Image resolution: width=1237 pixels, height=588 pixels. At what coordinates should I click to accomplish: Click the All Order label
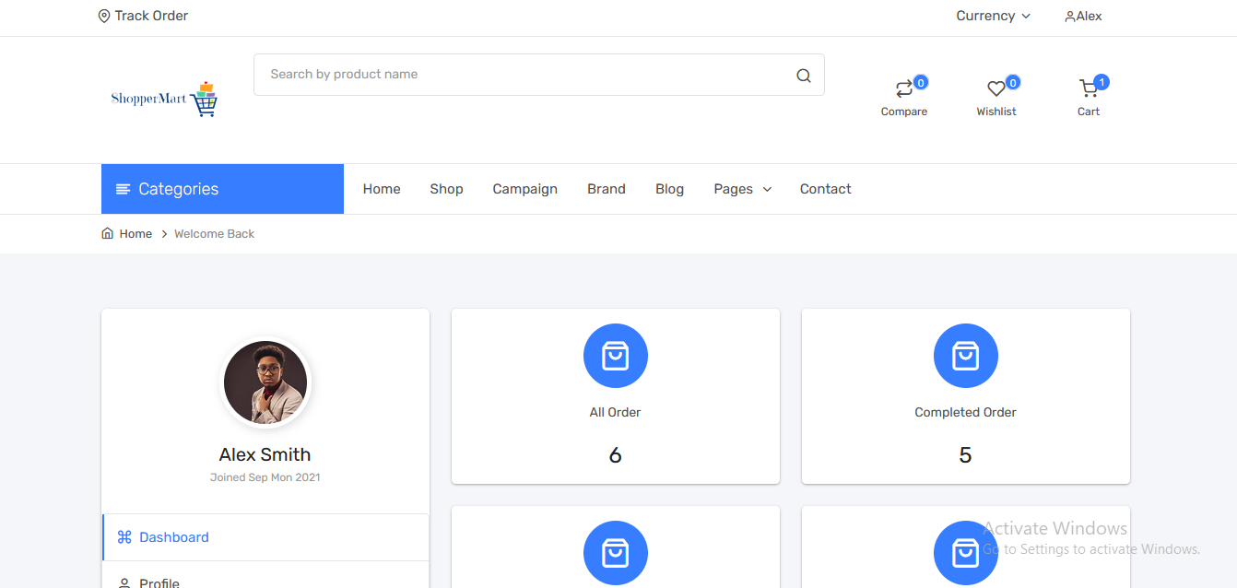[616, 412]
